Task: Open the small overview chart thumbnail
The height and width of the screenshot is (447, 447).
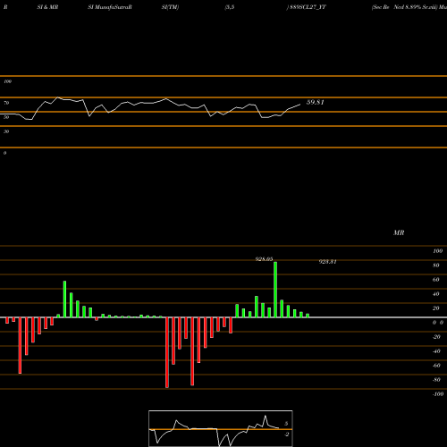Action: [x=221, y=428]
